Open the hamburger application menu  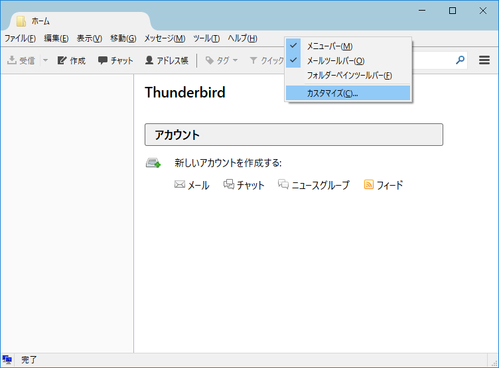(484, 60)
